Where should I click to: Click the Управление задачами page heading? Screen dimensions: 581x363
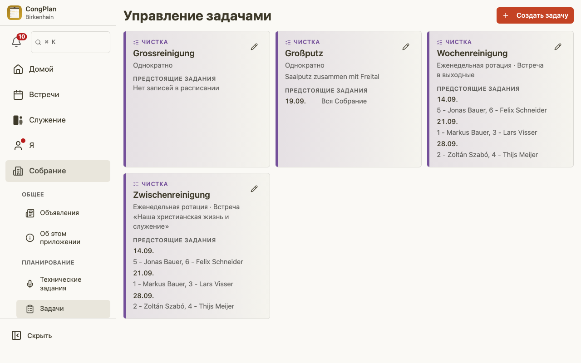click(197, 16)
